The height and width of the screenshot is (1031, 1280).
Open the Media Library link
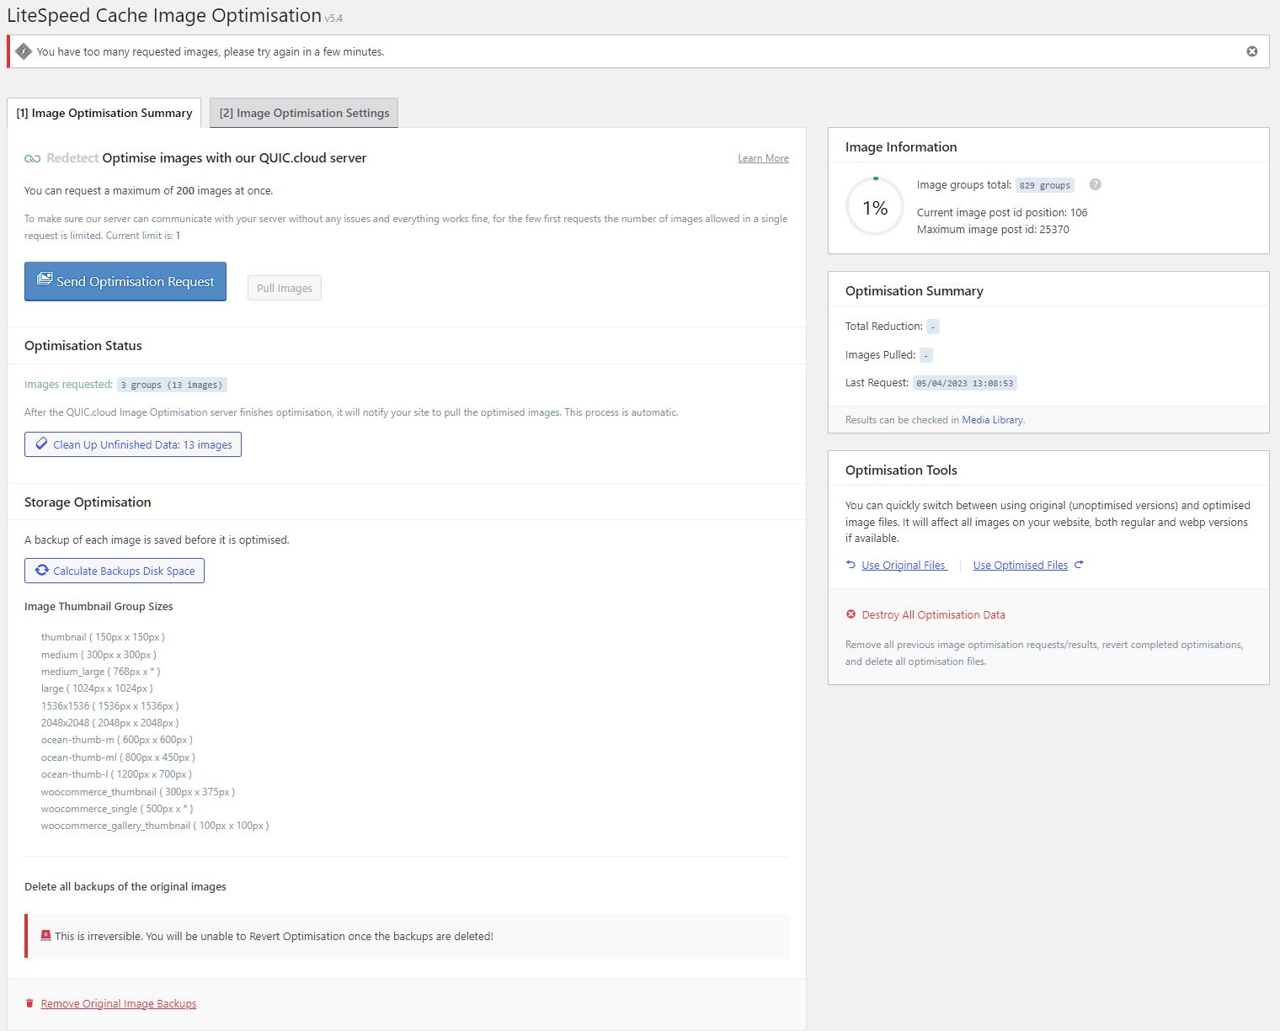click(992, 419)
